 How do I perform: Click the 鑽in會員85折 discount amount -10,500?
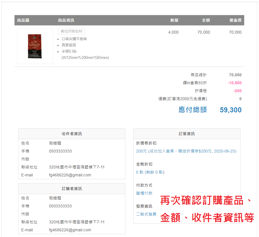pos(235,83)
